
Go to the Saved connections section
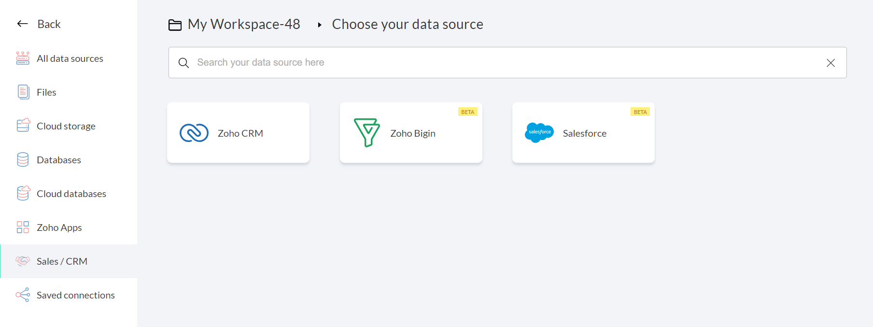(75, 295)
